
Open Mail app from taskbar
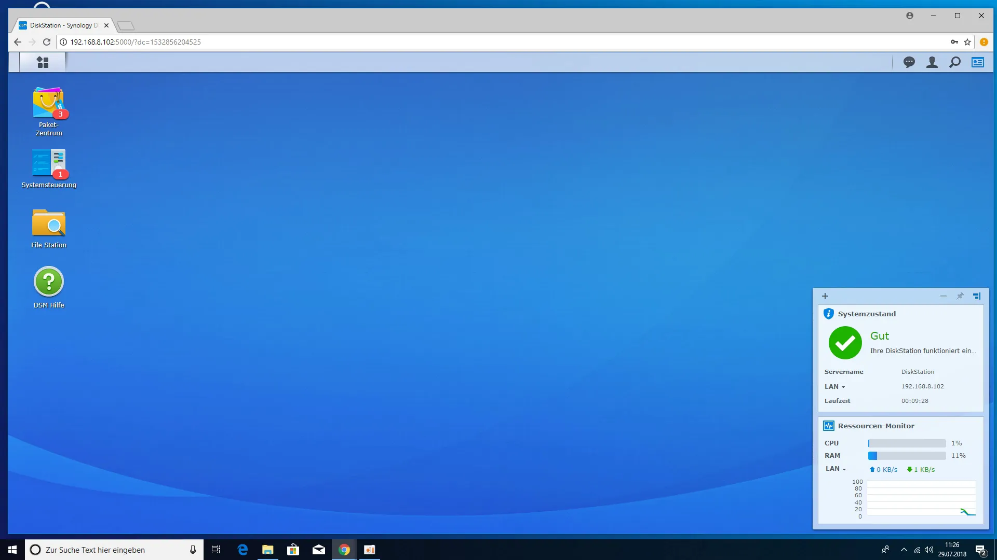click(319, 550)
